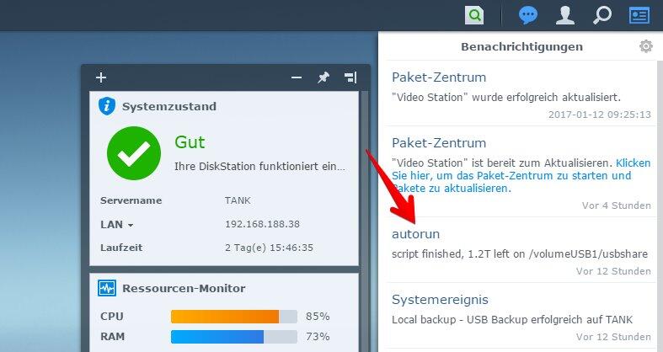Click the chat notifications bubble icon

click(528, 15)
